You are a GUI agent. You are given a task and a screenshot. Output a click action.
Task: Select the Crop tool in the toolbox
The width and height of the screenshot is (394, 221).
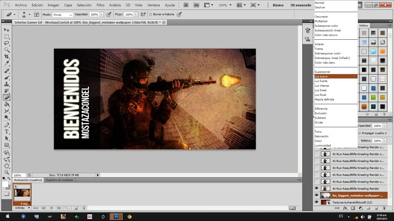tap(7, 56)
